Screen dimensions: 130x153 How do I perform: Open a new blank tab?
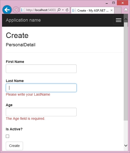(x=118, y=10)
